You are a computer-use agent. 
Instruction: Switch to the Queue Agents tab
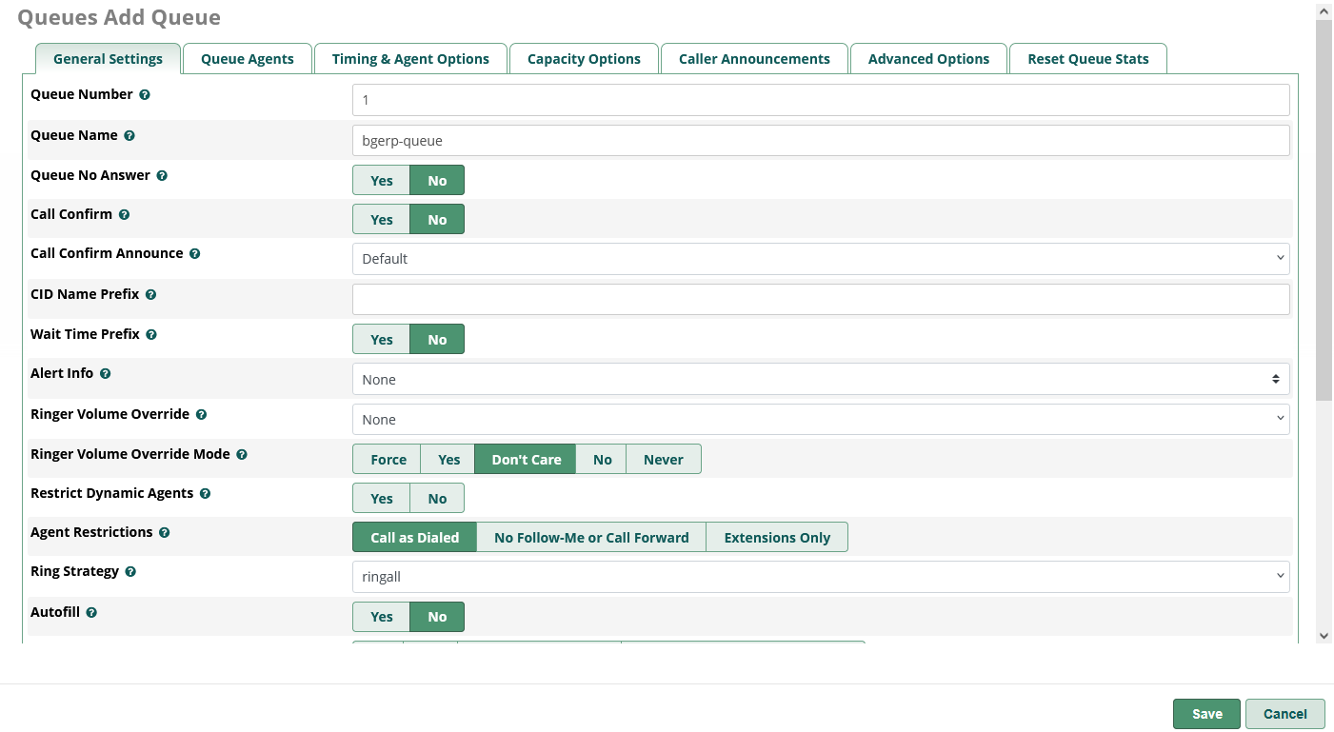[247, 59]
